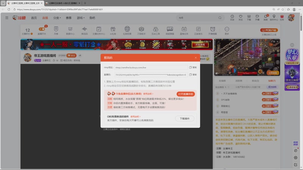Click the 打开直播伴侣 button
The width and height of the screenshot is (303, 170).
pos(186,94)
